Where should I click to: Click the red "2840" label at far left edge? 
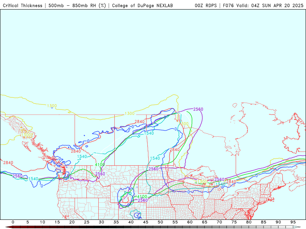pyautogui.click(x=8, y=163)
